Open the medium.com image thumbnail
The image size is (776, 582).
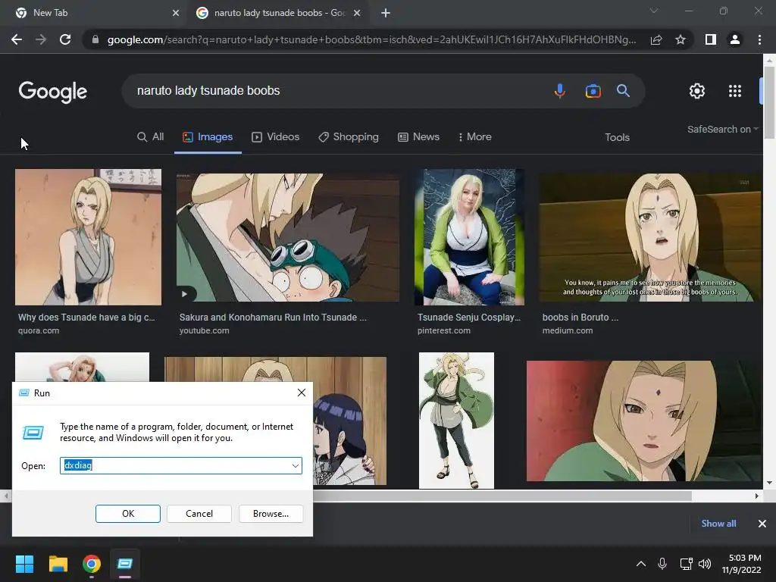[649, 237]
